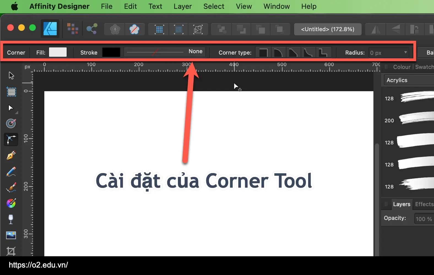Image resolution: width=434 pixels, height=275 pixels.
Task: Click the Move to Back icon
Action: coord(221,29)
